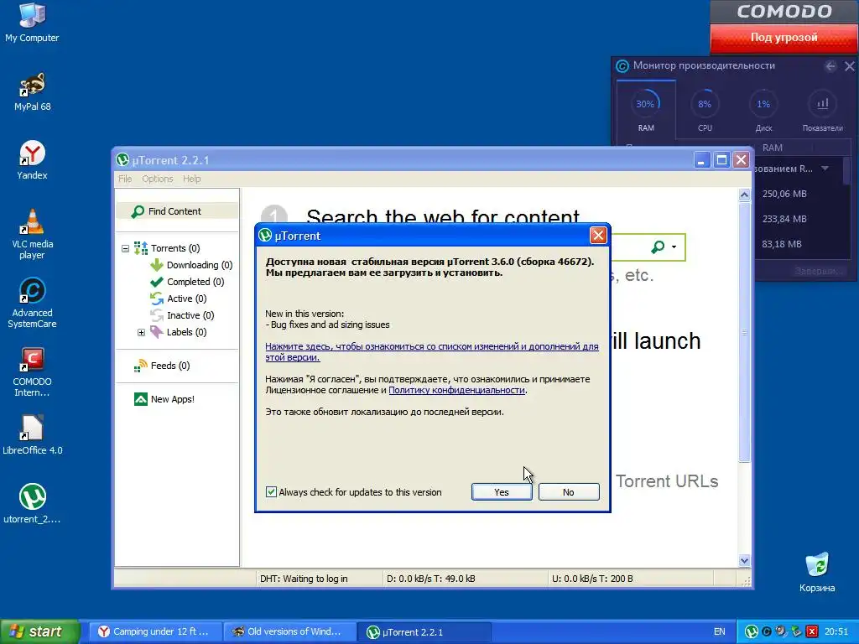Image resolution: width=859 pixels, height=644 pixels.
Task: Click the taskbar clock showing 20:51
Action: point(836,631)
